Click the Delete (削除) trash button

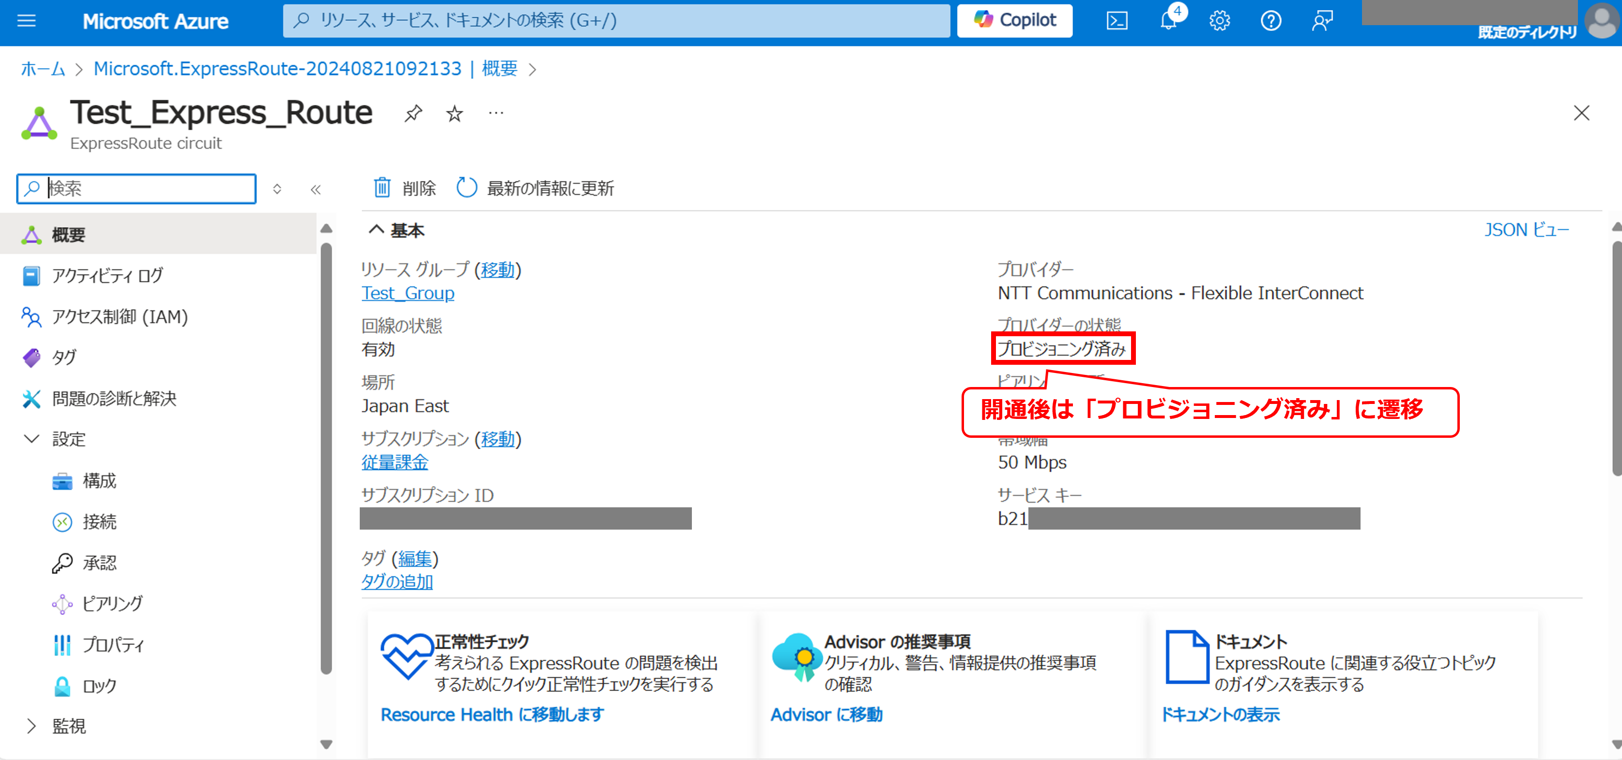click(x=405, y=188)
